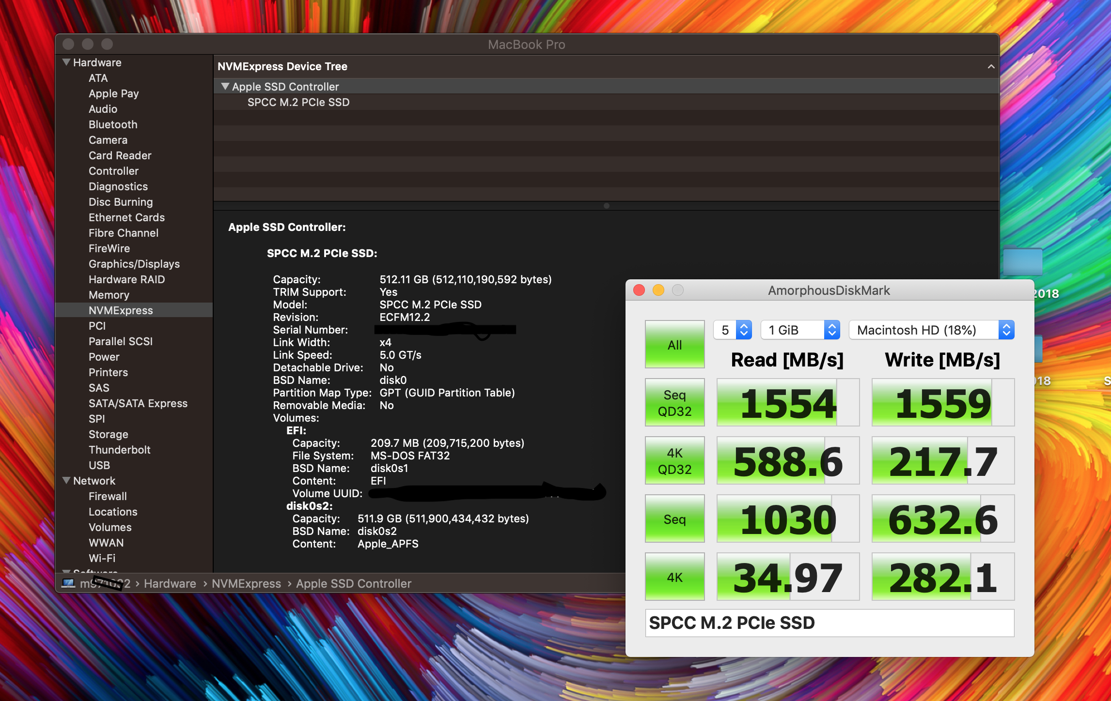Select SPCC M.2 PCIe SSD in device tree

point(298,102)
